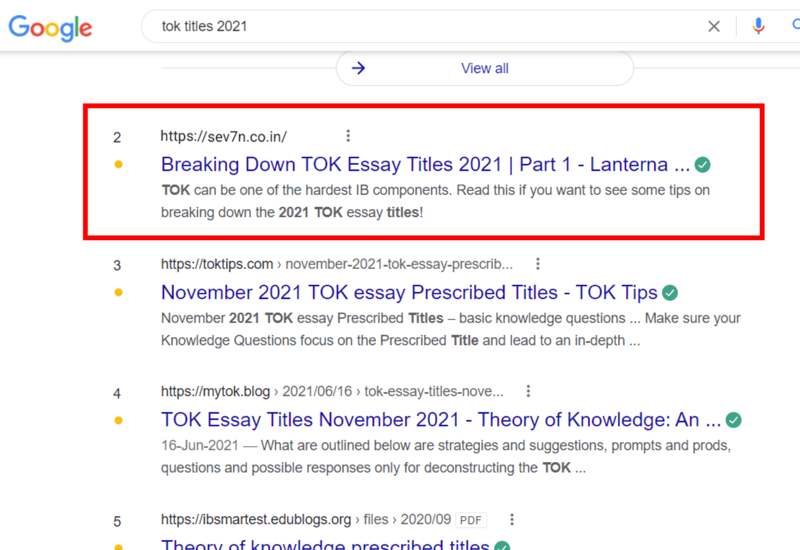Start voice search with microphone icon
This screenshot has width=800, height=550.
758,26
